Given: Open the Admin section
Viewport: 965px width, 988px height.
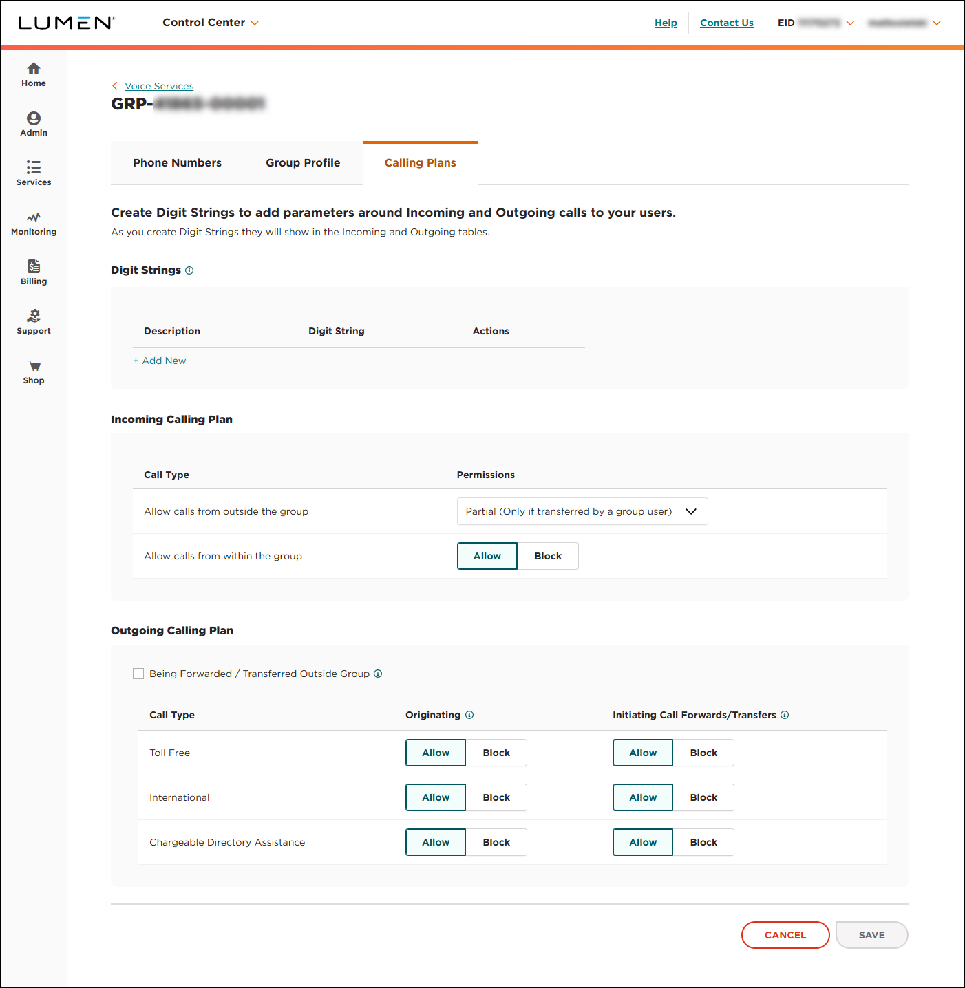Looking at the screenshot, I should pos(33,124).
